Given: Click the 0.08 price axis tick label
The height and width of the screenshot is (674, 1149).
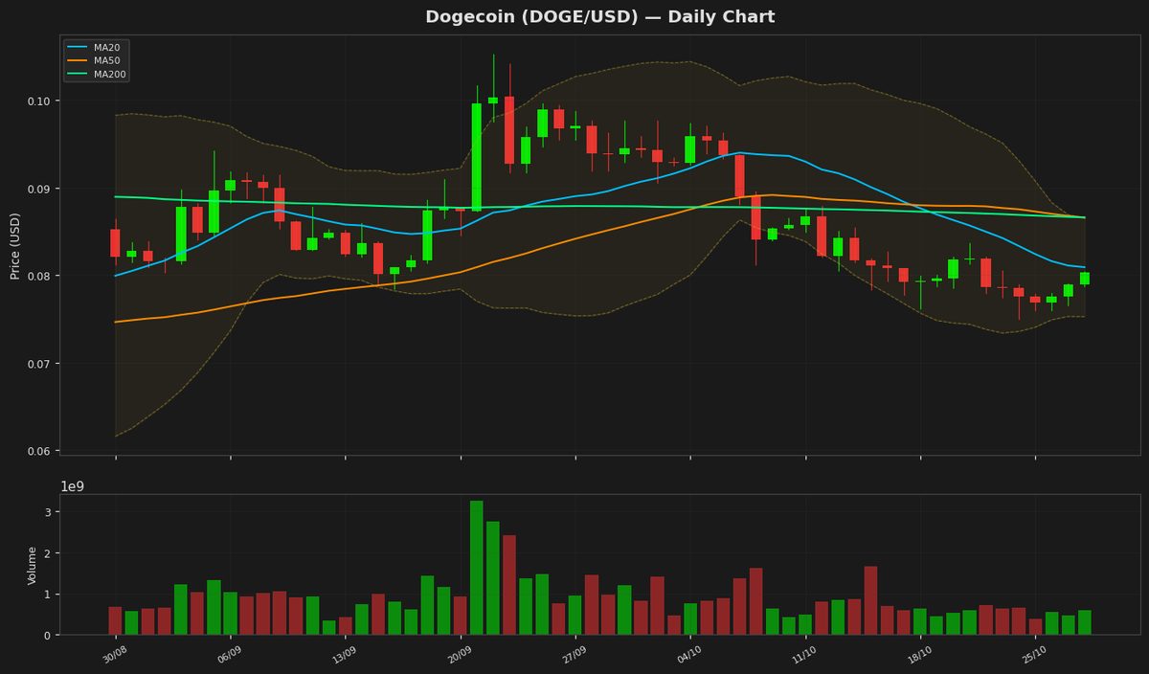Looking at the screenshot, I should (37, 277).
